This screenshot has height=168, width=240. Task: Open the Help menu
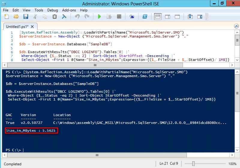[x=84, y=10]
